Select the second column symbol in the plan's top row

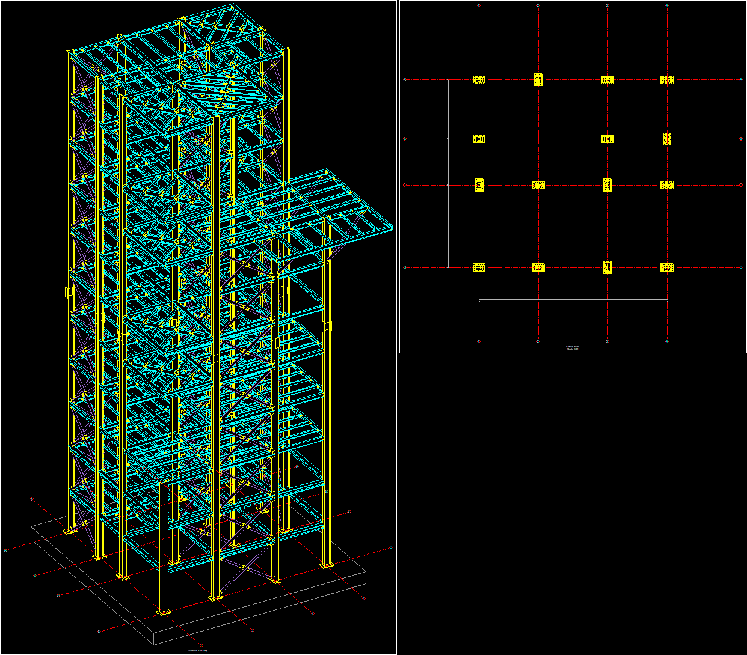coord(538,79)
